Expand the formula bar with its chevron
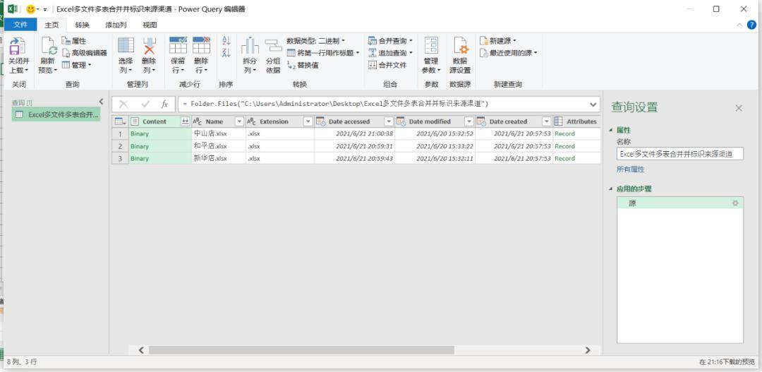This screenshot has width=762, height=372. 593,104
